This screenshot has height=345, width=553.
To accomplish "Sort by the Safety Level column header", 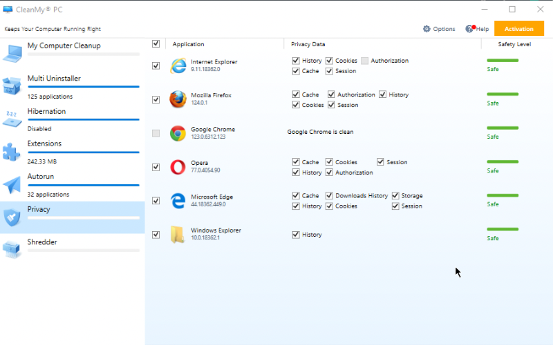I will tap(514, 44).
